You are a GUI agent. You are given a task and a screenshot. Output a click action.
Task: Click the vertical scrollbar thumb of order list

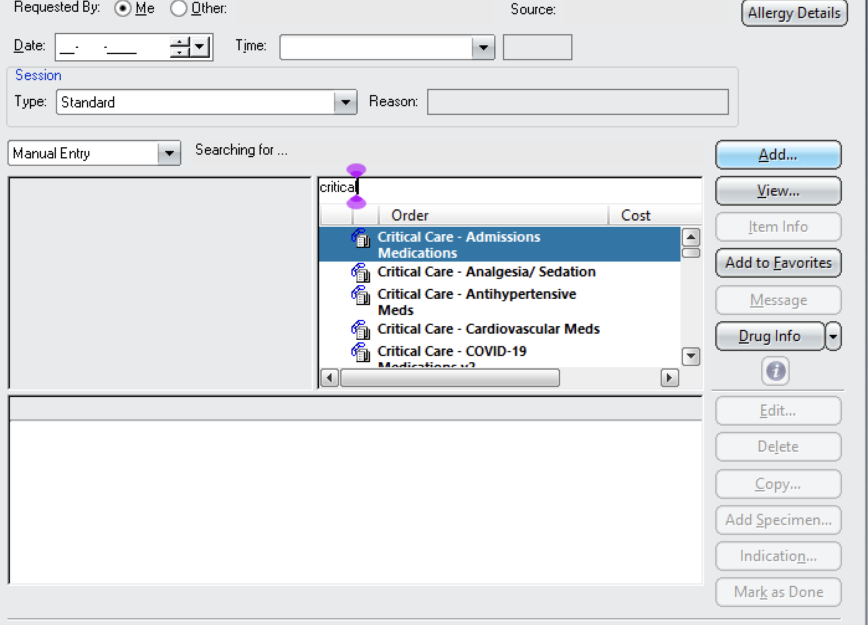691,253
